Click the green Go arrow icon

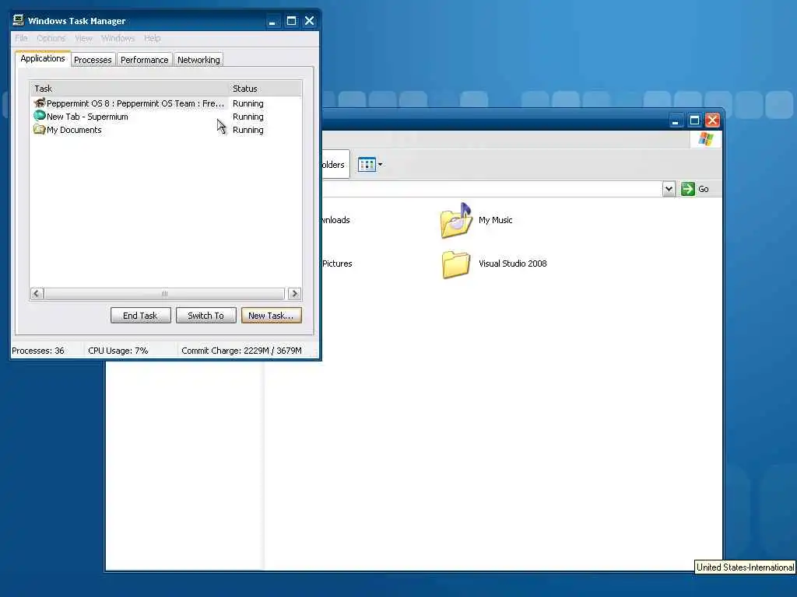point(688,189)
